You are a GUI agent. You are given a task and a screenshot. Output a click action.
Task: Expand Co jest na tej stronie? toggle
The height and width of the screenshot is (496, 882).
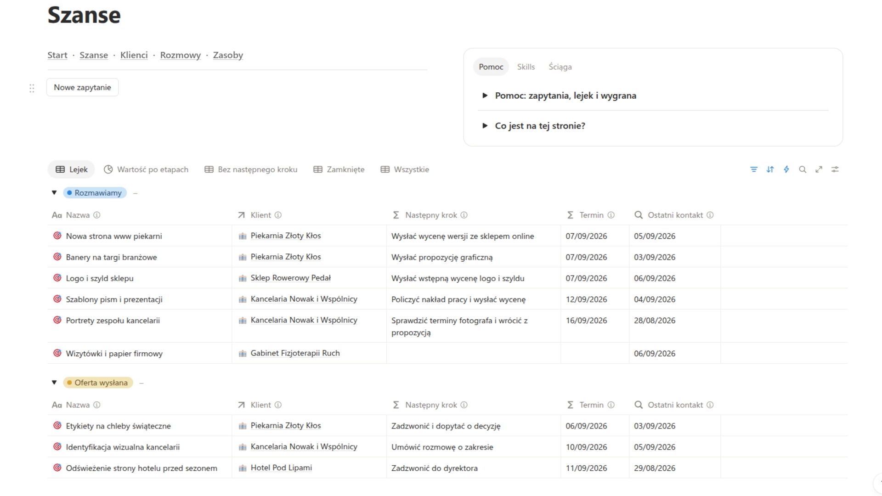[485, 126]
